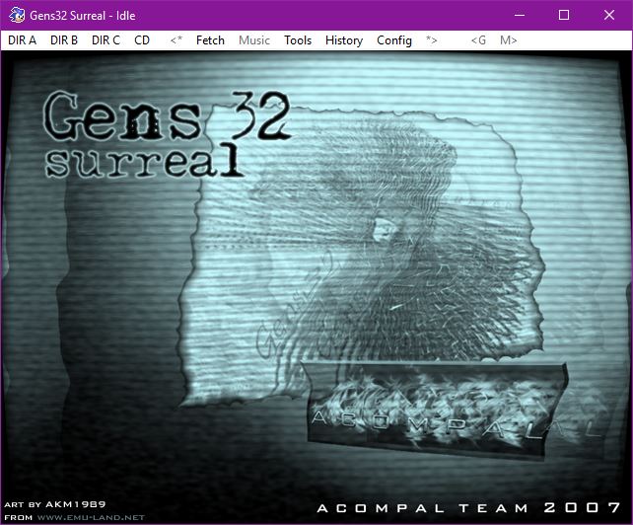Viewport: 633px width, 525px height.
Task: Open the DIR C menu
Action: 105,40
